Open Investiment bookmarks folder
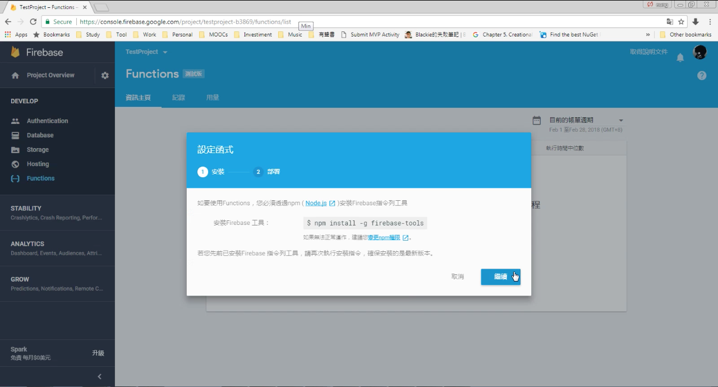 click(x=253, y=34)
